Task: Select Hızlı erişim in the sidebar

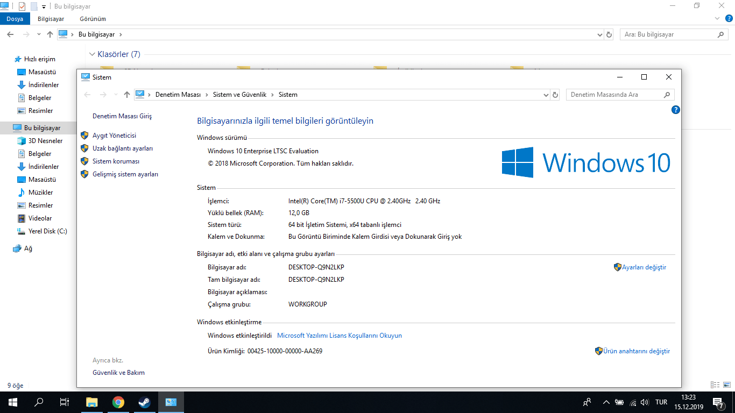Action: point(40,59)
